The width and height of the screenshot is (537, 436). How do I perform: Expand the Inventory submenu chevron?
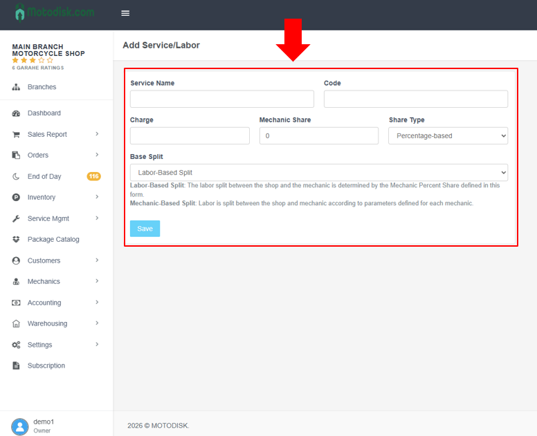click(97, 198)
